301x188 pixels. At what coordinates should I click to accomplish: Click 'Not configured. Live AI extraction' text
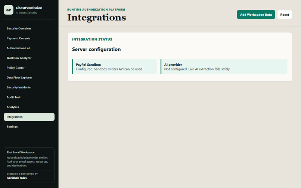197,69
